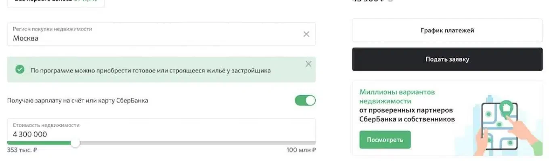The height and width of the screenshot is (161, 549).
Task: Focus the Стоимость недвижимости input
Action: (x=161, y=130)
